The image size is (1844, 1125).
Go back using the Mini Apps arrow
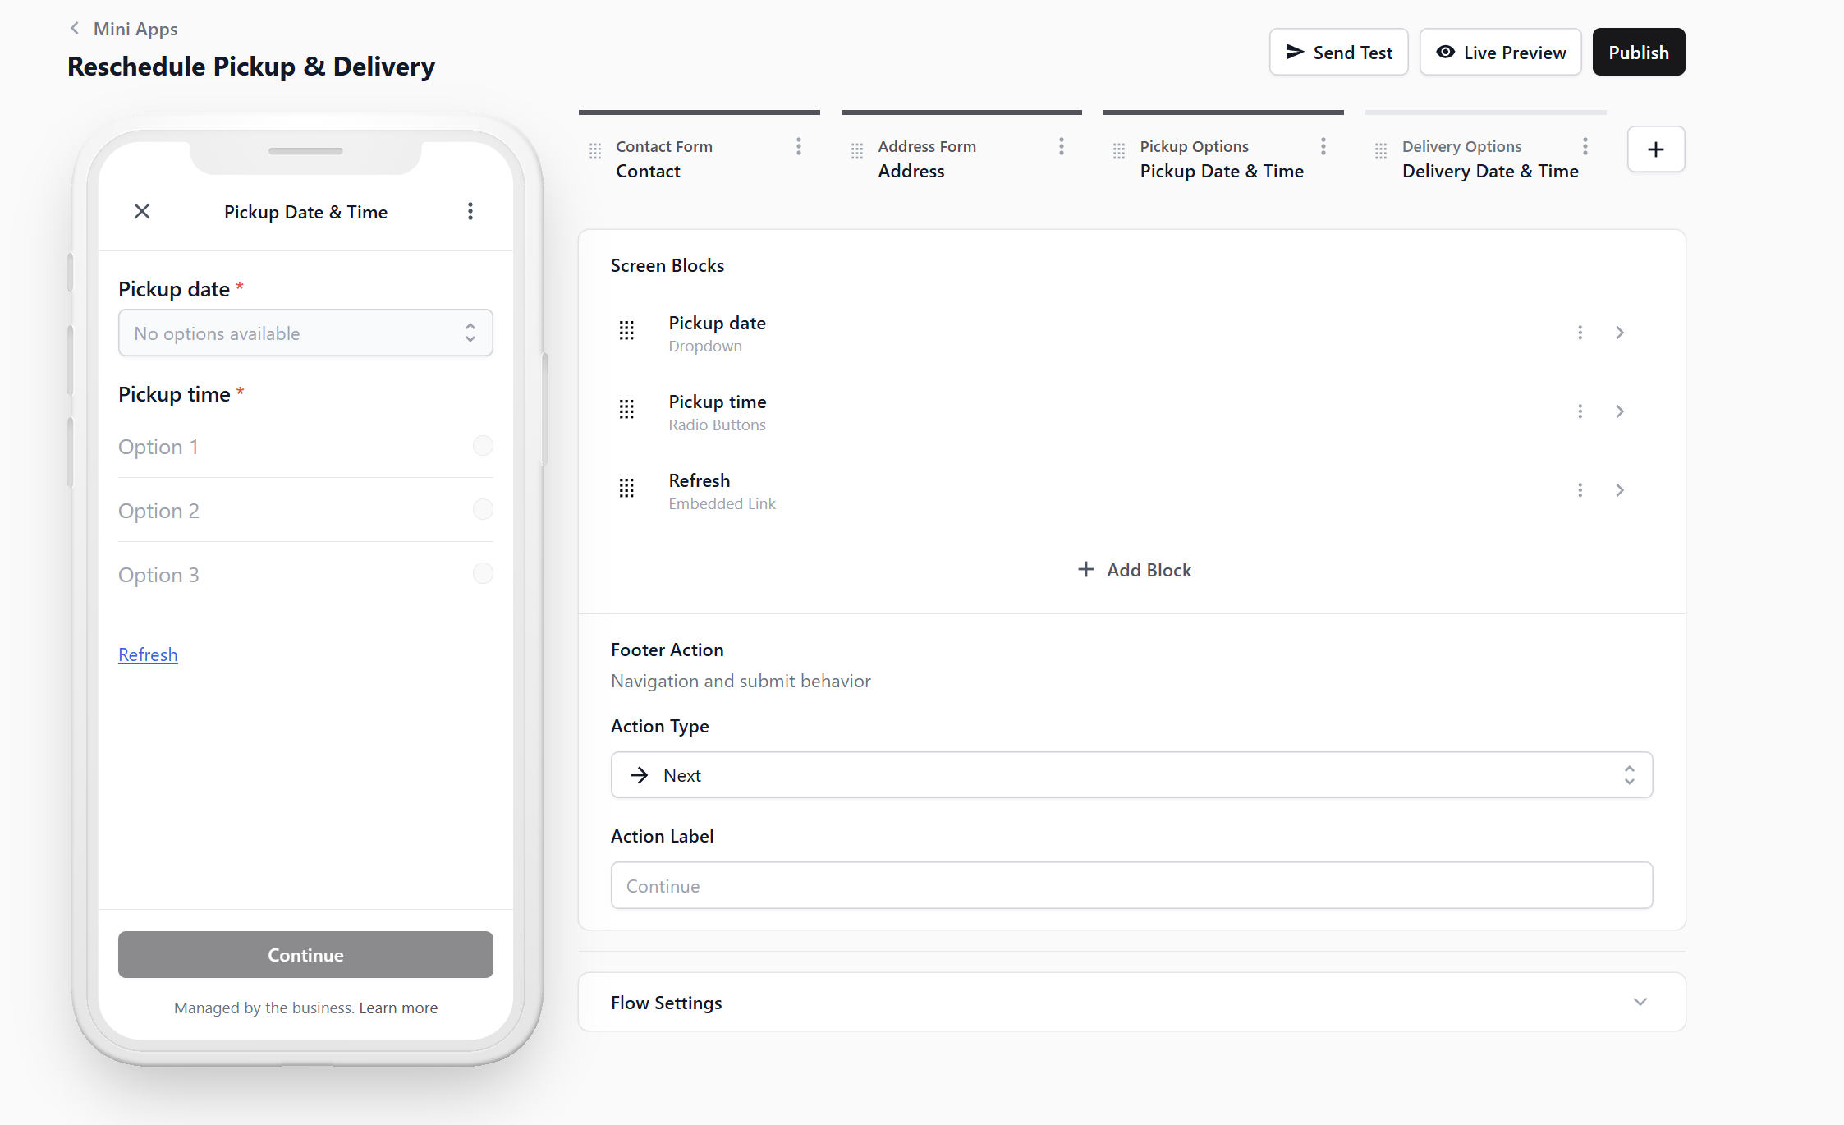pyautogui.click(x=75, y=29)
